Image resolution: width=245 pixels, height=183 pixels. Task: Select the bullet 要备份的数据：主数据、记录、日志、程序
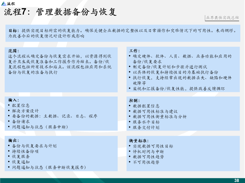[55, 116]
